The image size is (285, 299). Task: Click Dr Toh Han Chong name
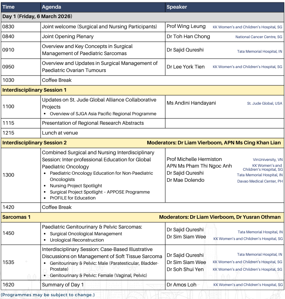pyautogui.click(x=188, y=37)
